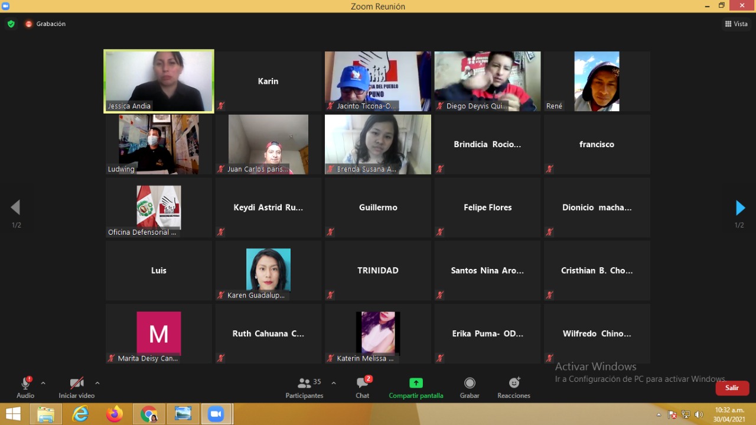Screen dimensions: 756x425
Task: Open Firefox from taskbar
Action: point(115,414)
